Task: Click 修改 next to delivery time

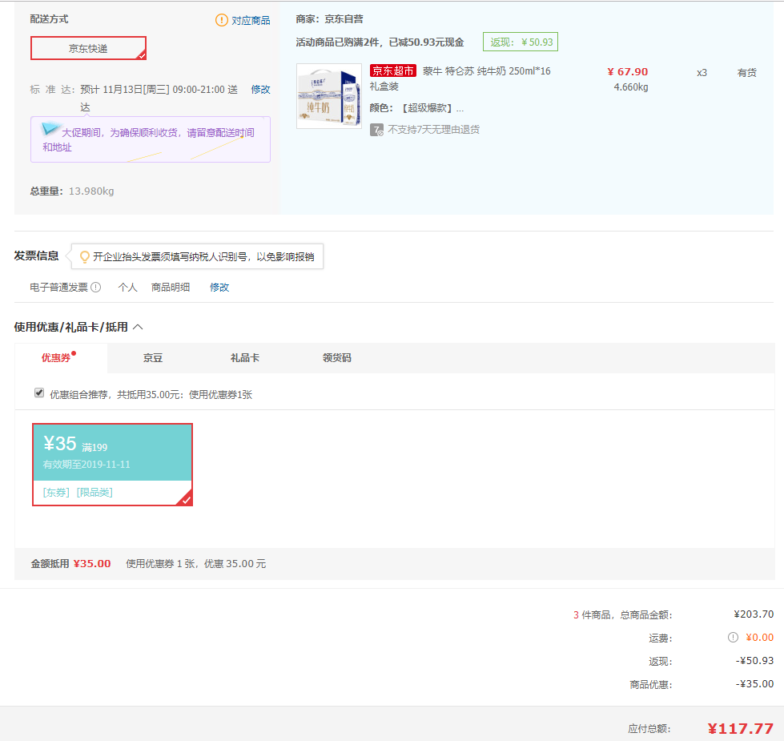Action: [x=260, y=90]
